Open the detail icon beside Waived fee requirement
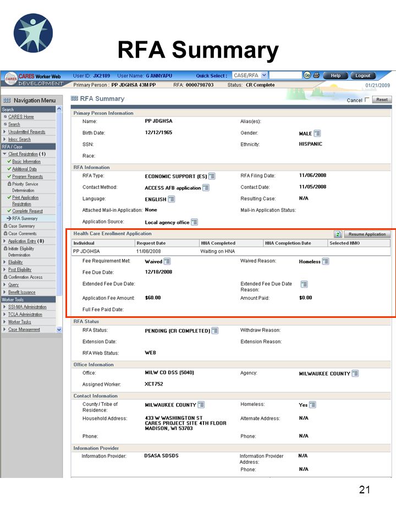 pyautogui.click(x=167, y=261)
